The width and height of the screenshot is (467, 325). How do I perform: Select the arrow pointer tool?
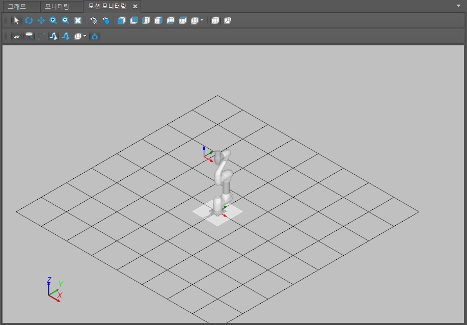click(x=16, y=20)
